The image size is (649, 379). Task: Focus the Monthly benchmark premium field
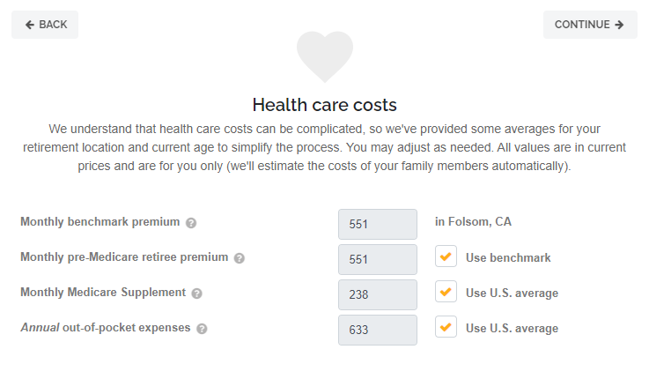click(x=377, y=224)
